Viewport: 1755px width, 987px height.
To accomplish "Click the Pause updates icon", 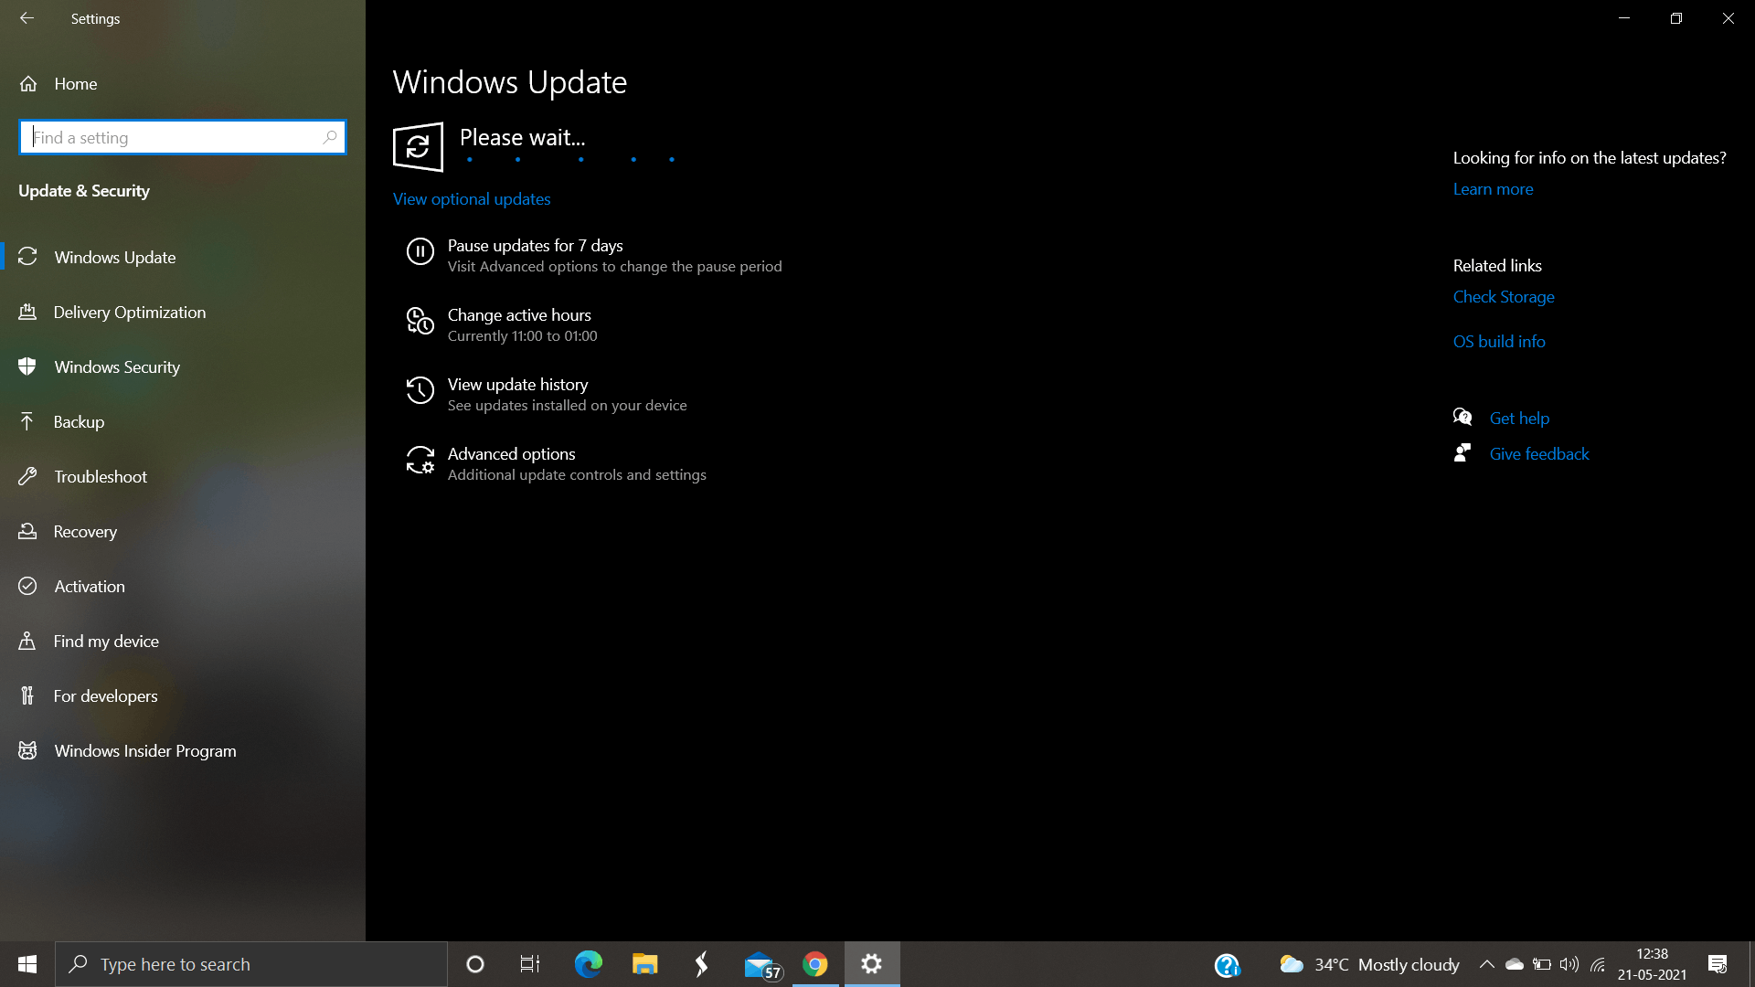I will (420, 252).
